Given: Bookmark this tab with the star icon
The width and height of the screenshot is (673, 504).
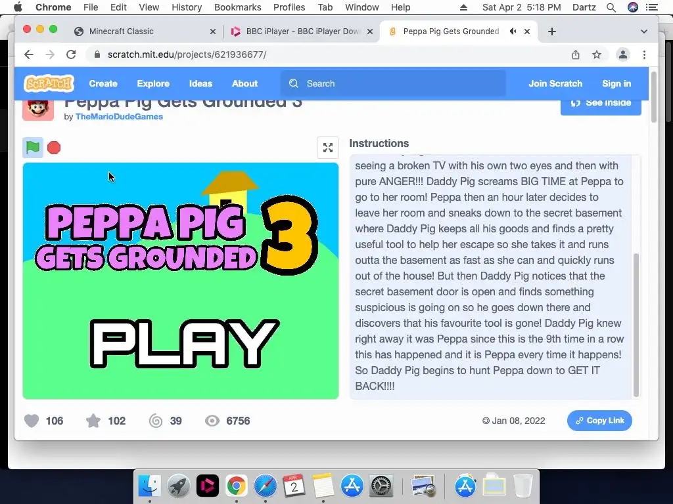Looking at the screenshot, I should [597, 54].
